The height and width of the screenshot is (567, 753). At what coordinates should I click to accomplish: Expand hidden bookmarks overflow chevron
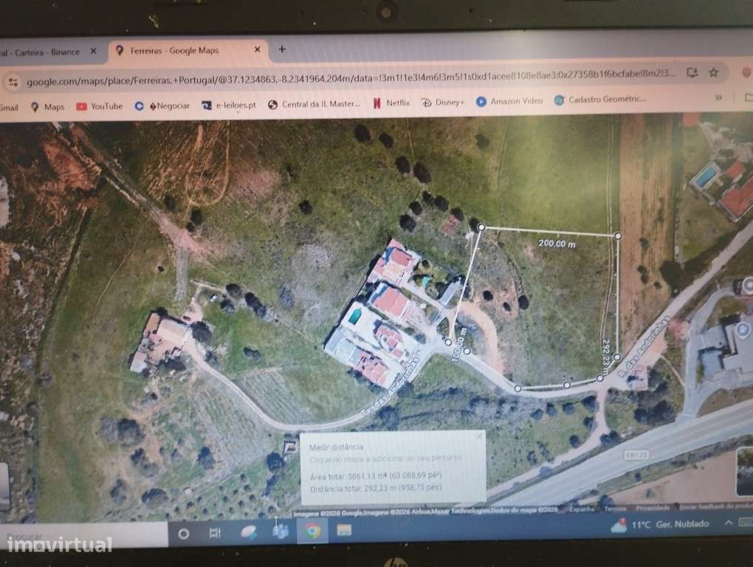[x=718, y=97]
